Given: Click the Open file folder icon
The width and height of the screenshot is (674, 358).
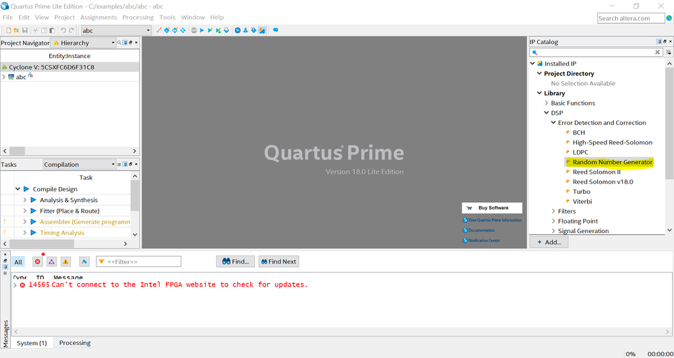Looking at the screenshot, I should point(16,30).
